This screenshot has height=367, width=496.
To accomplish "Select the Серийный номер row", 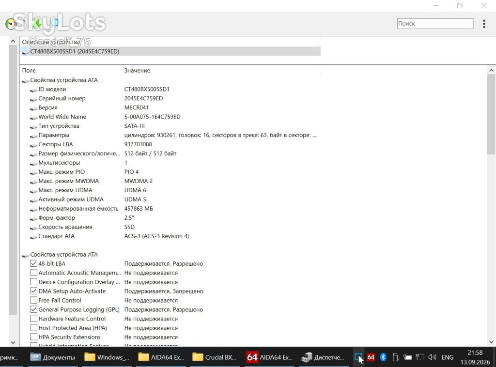I will [170, 98].
